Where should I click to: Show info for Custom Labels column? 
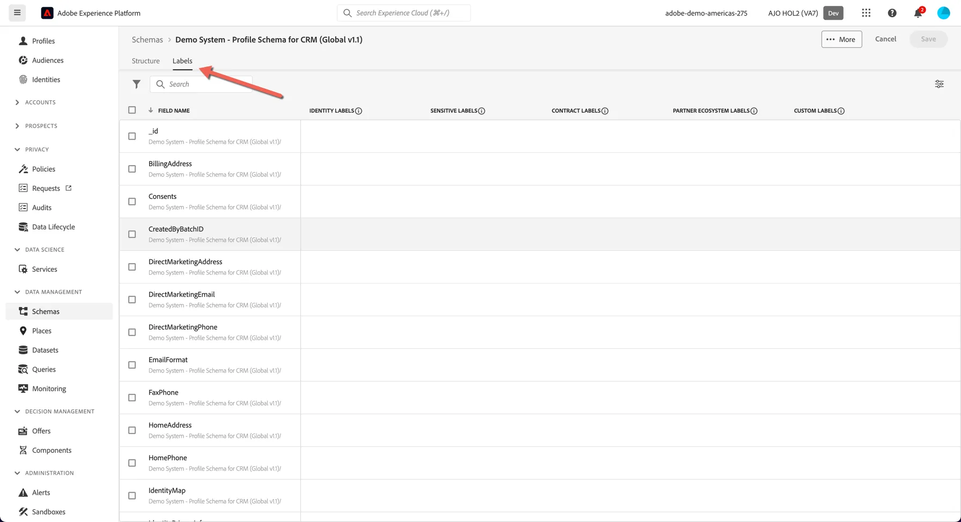point(841,111)
